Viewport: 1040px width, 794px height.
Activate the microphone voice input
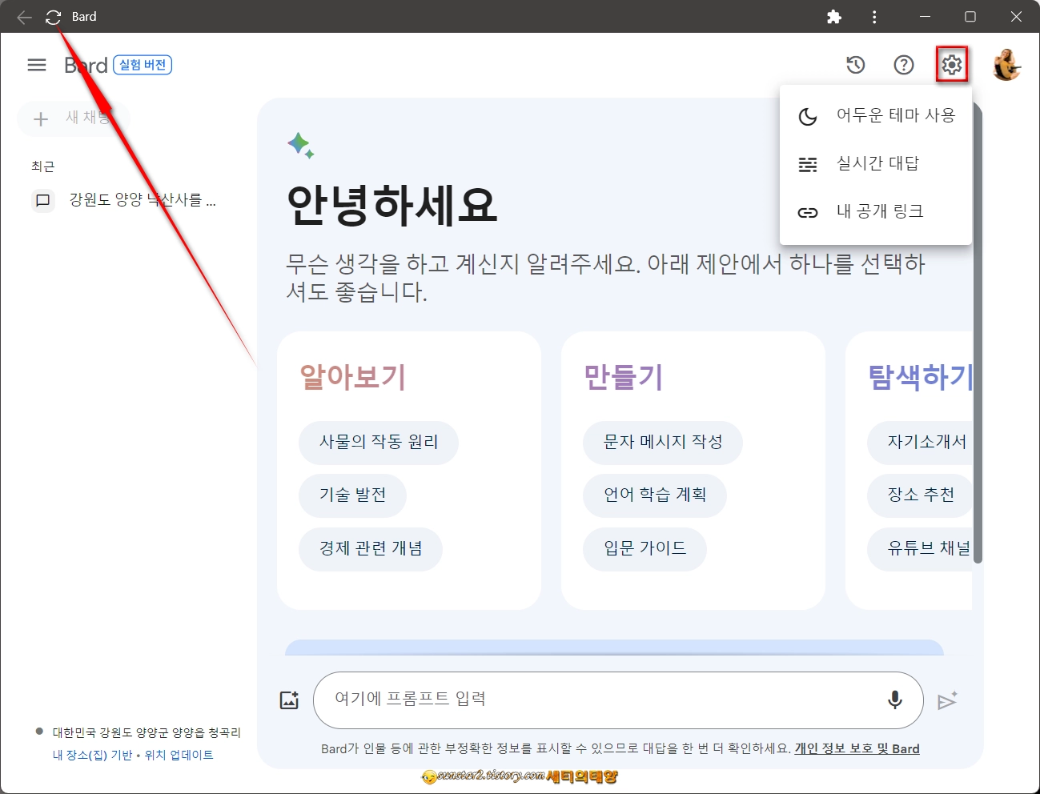tap(895, 700)
